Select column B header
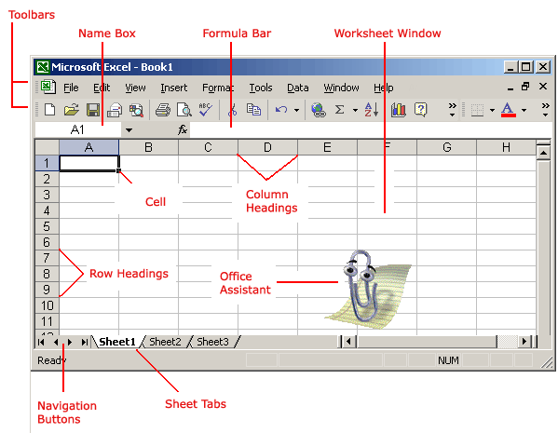The image size is (558, 433). click(148, 147)
